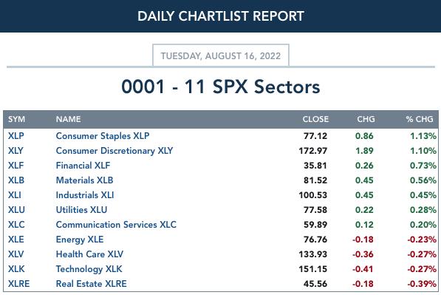The width and height of the screenshot is (441, 295).
Task: Click the NAME column header
Action: [x=69, y=119]
